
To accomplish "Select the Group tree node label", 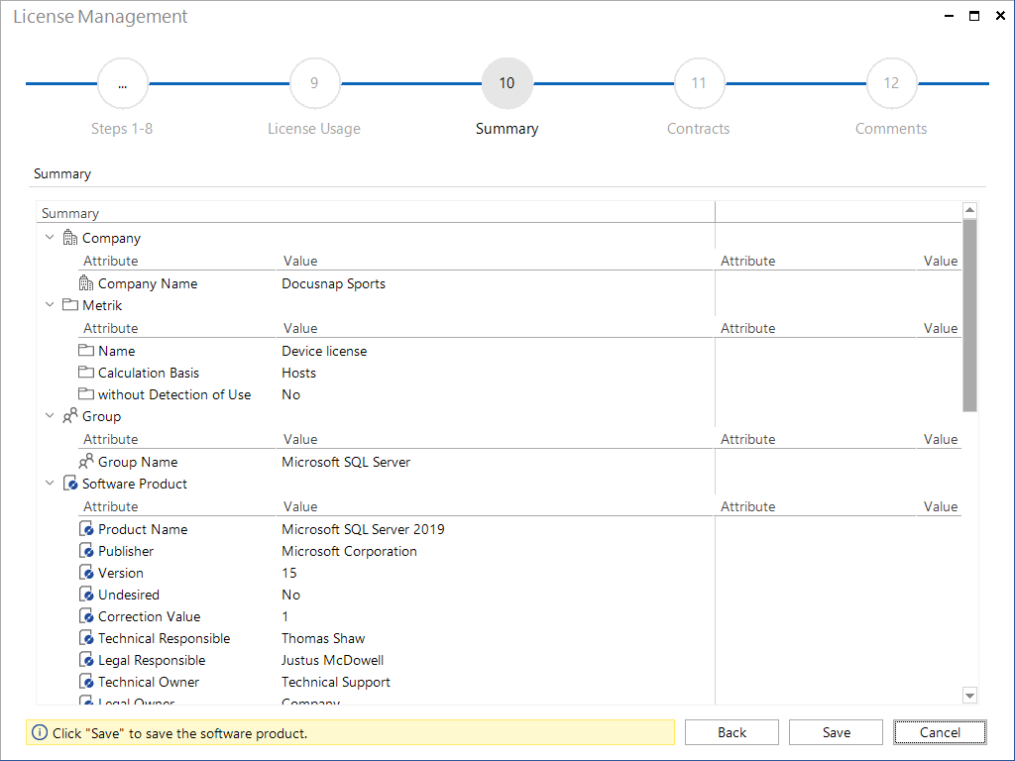I will [101, 416].
